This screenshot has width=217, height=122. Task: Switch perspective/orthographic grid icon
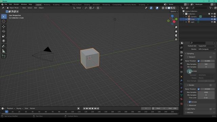(176, 39)
